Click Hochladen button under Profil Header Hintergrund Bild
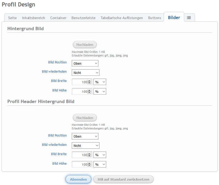This screenshot has height=185, width=219. (x=85, y=118)
